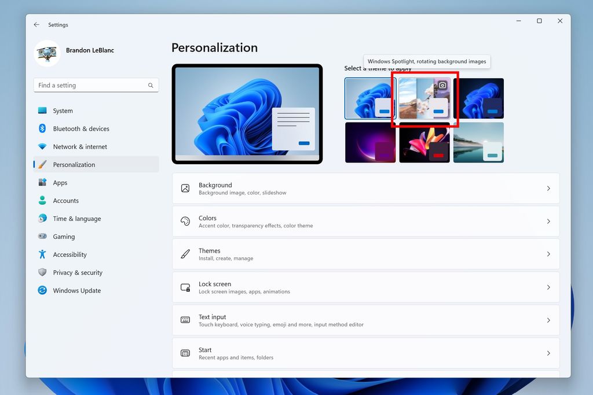Screen dimensions: 593x395
Task: Select the Network & internet globe icon
Action: point(42,146)
